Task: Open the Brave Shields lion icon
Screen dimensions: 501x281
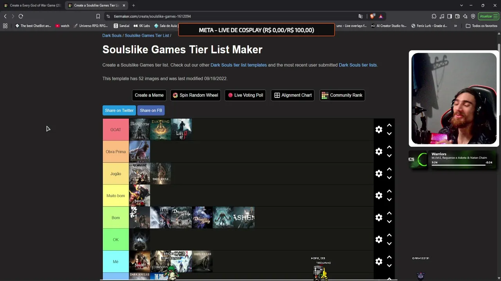Action: click(x=372, y=16)
